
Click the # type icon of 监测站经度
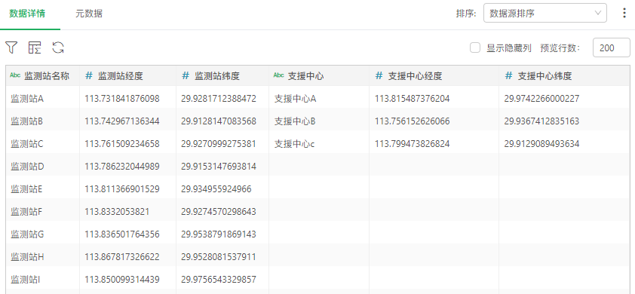[x=89, y=75]
